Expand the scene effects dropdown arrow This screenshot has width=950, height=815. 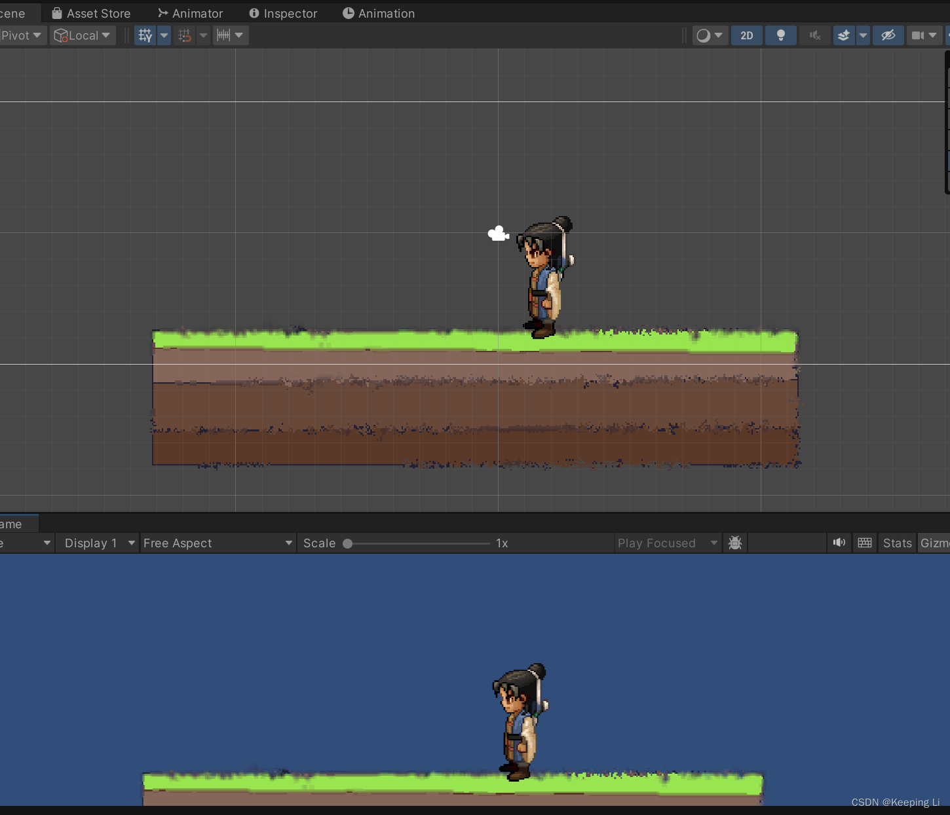(x=863, y=35)
